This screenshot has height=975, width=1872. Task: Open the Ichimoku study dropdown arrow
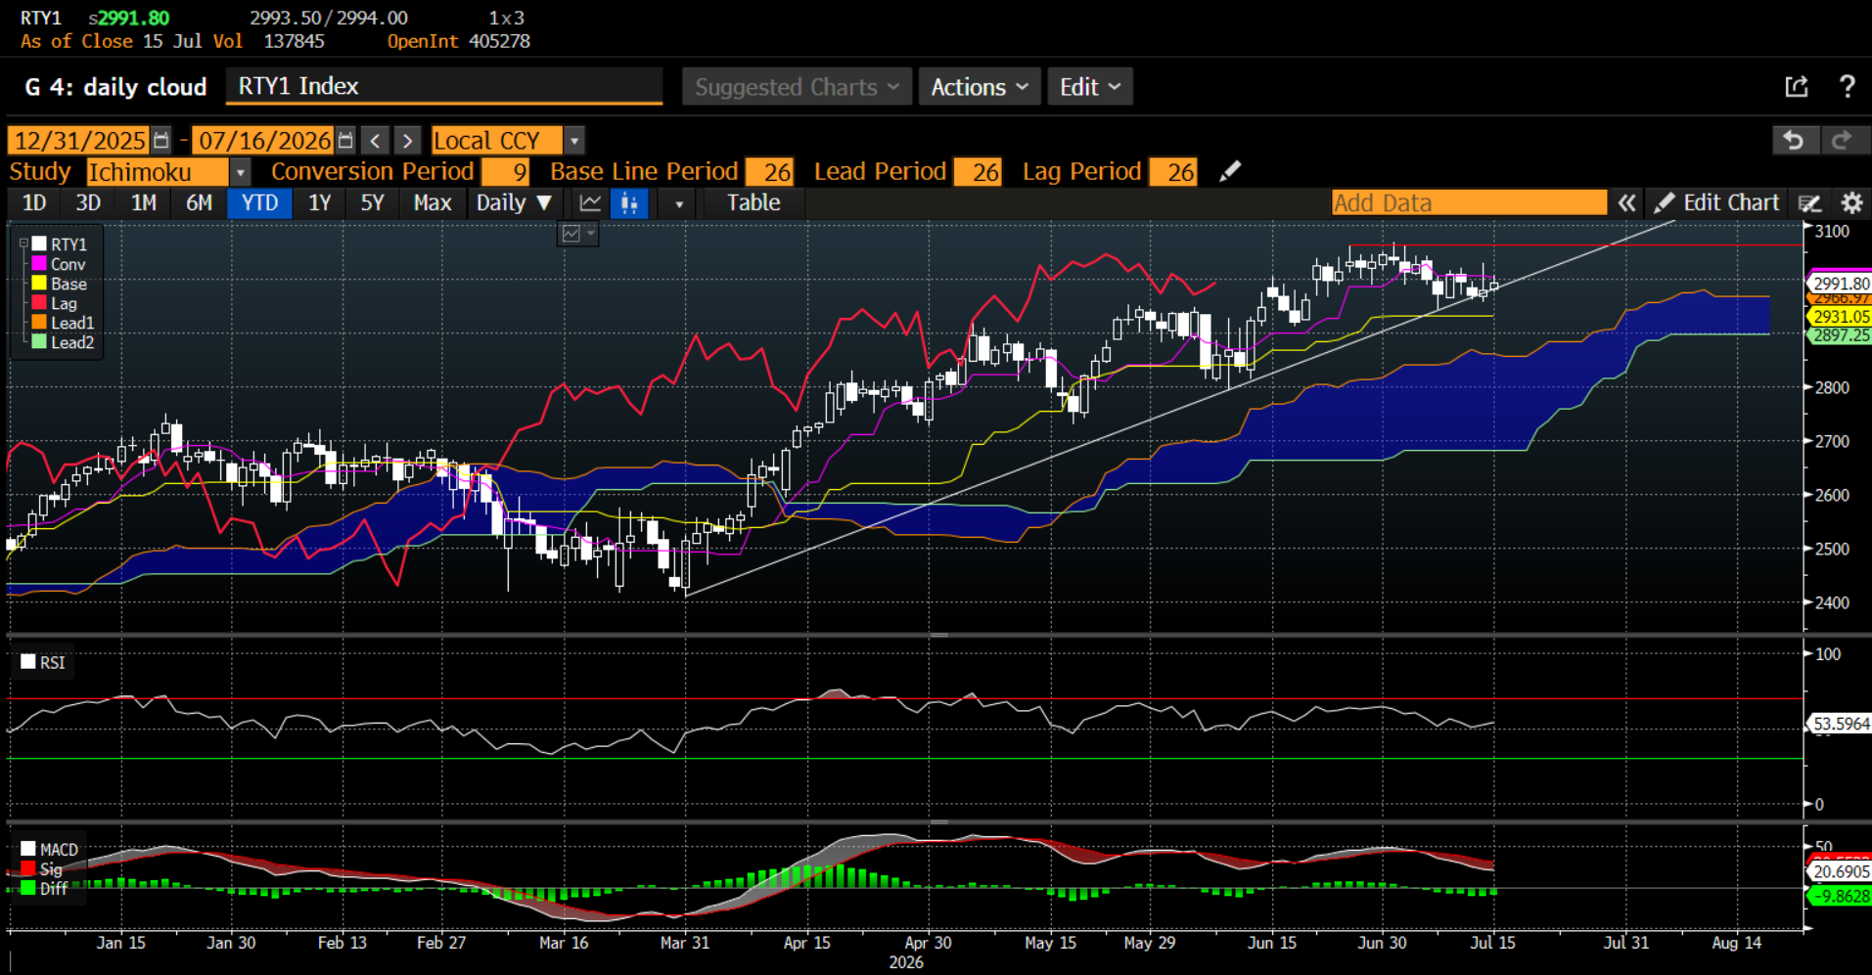point(240,172)
